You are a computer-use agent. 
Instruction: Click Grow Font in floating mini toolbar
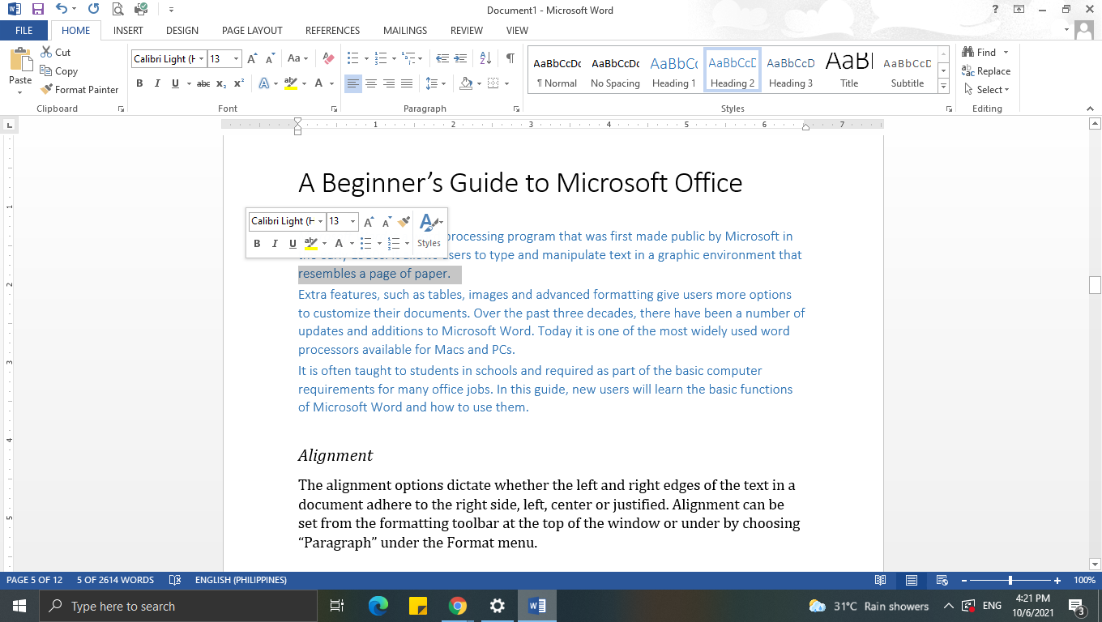pyautogui.click(x=368, y=221)
